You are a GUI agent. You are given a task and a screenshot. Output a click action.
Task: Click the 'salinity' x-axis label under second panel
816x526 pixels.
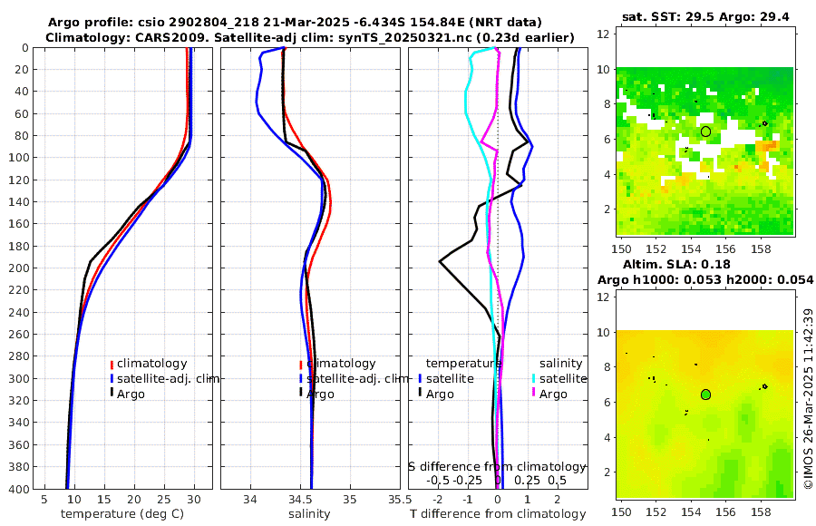click(x=309, y=514)
